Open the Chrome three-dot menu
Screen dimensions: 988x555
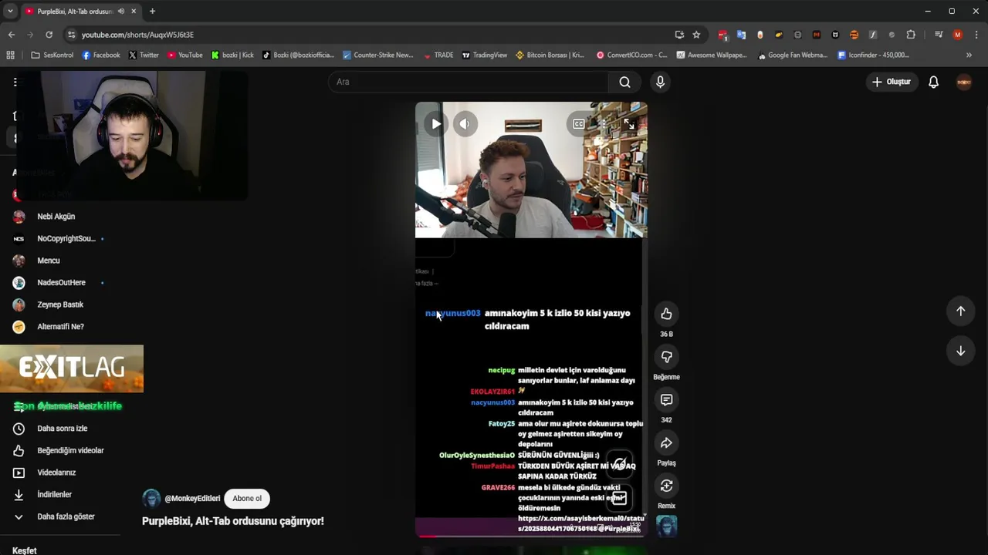pos(976,35)
